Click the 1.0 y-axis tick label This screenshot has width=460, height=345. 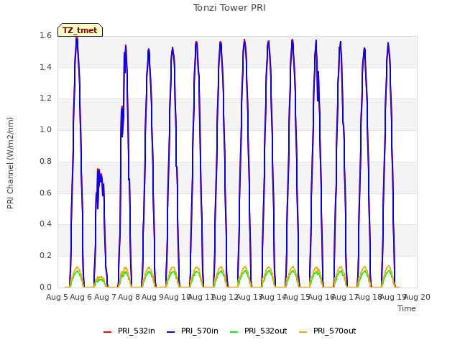click(x=45, y=130)
